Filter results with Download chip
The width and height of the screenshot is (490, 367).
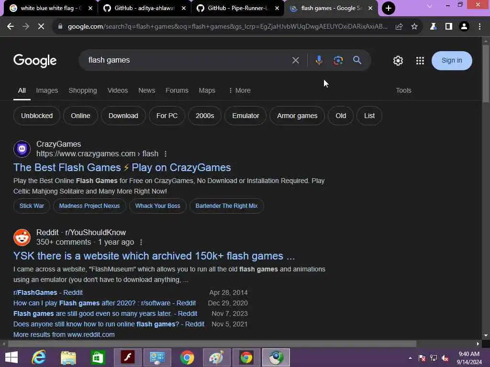[x=123, y=116]
